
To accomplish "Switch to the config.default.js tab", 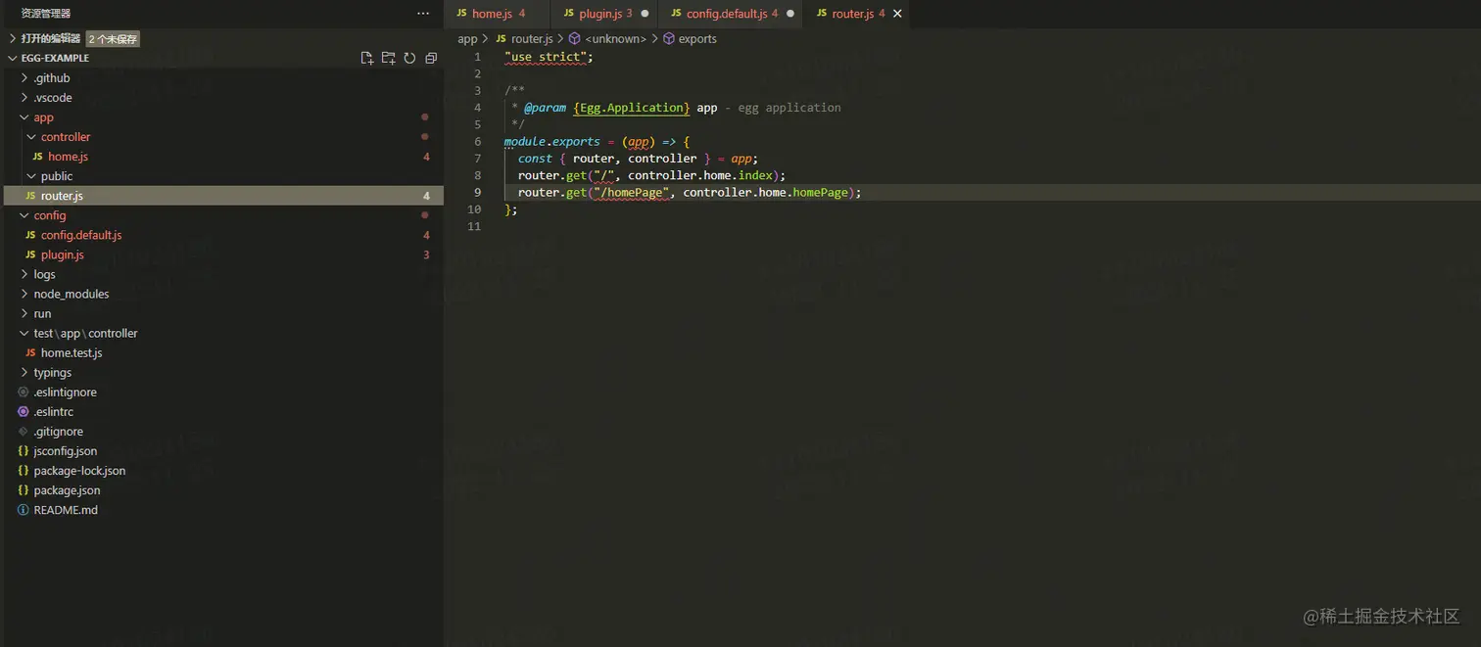I will click(x=732, y=14).
